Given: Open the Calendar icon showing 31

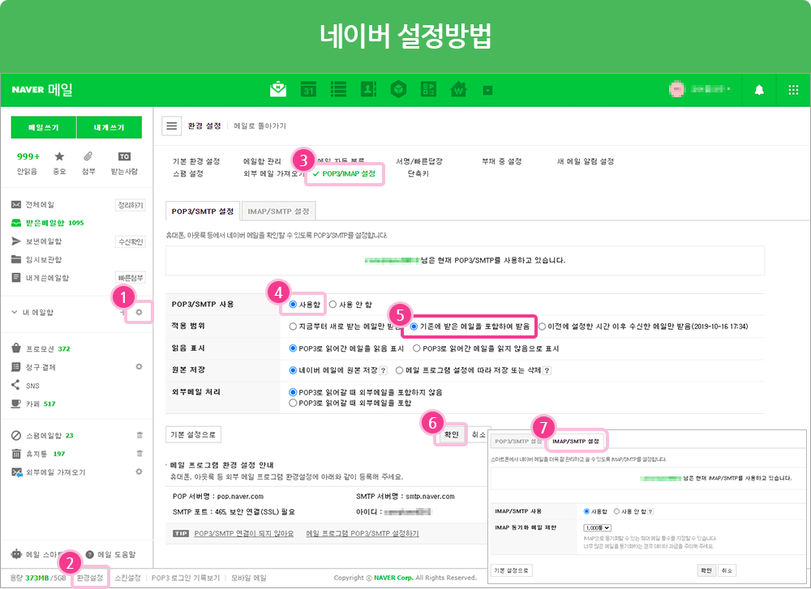Looking at the screenshot, I should click(308, 89).
